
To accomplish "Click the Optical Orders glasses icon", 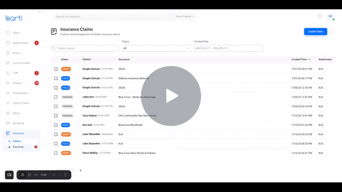I will tap(8, 103).
